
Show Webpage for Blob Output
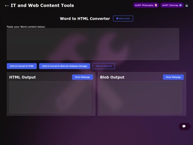[x=173, y=77]
